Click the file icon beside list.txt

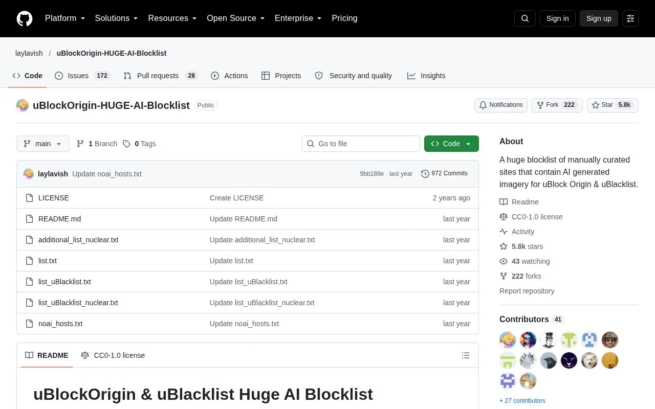click(30, 261)
